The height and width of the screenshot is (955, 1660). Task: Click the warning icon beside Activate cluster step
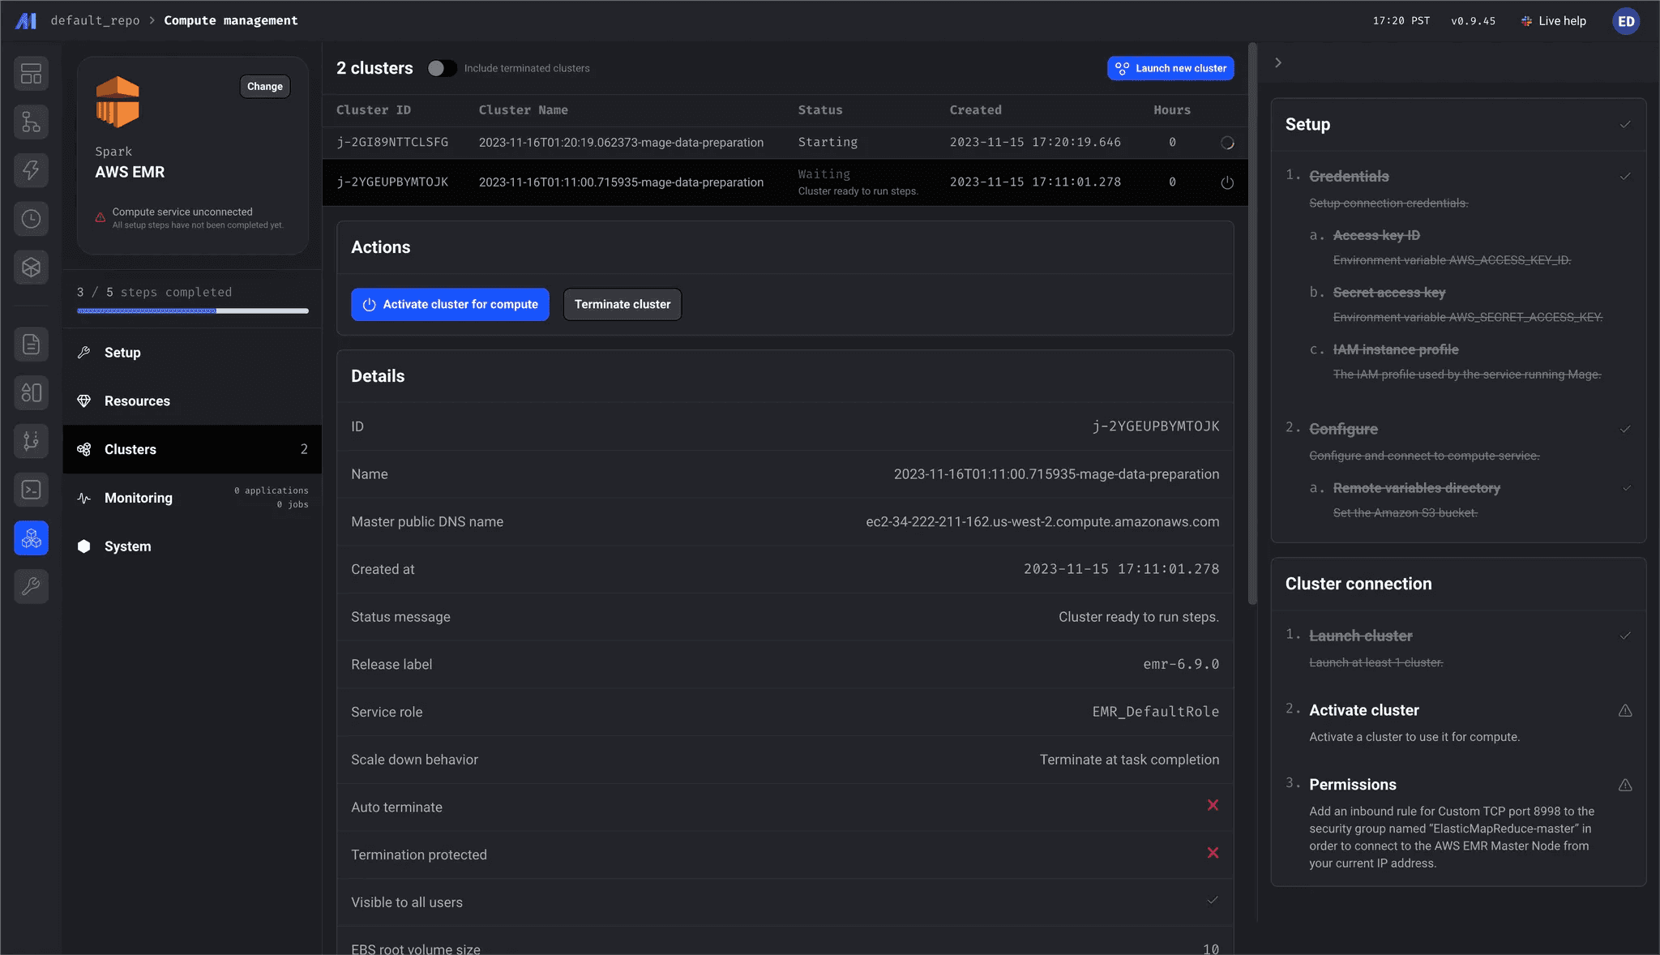tap(1625, 710)
